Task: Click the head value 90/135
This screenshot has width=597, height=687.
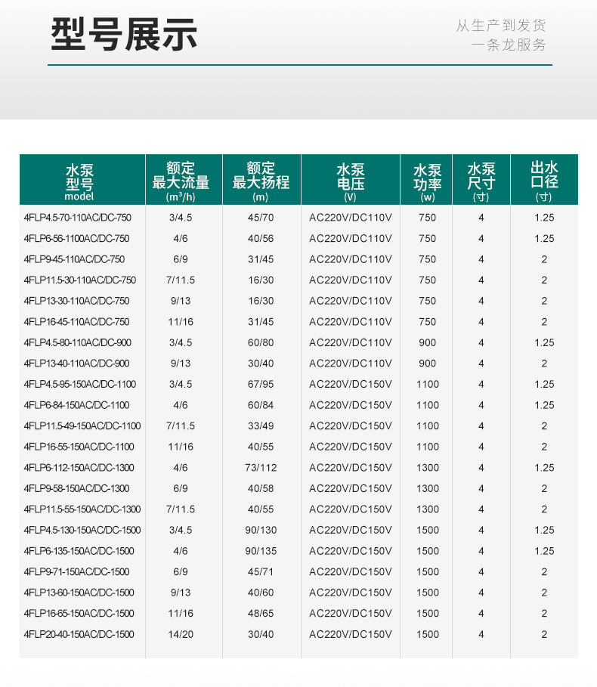Action: [261, 551]
